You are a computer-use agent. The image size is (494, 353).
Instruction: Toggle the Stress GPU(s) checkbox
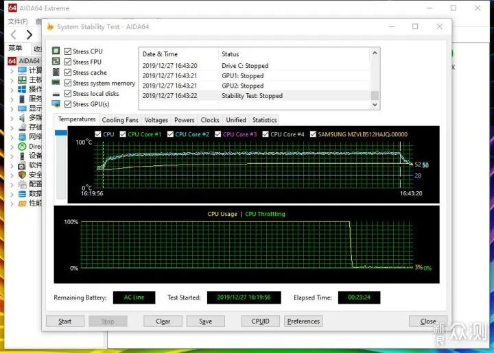coord(68,104)
